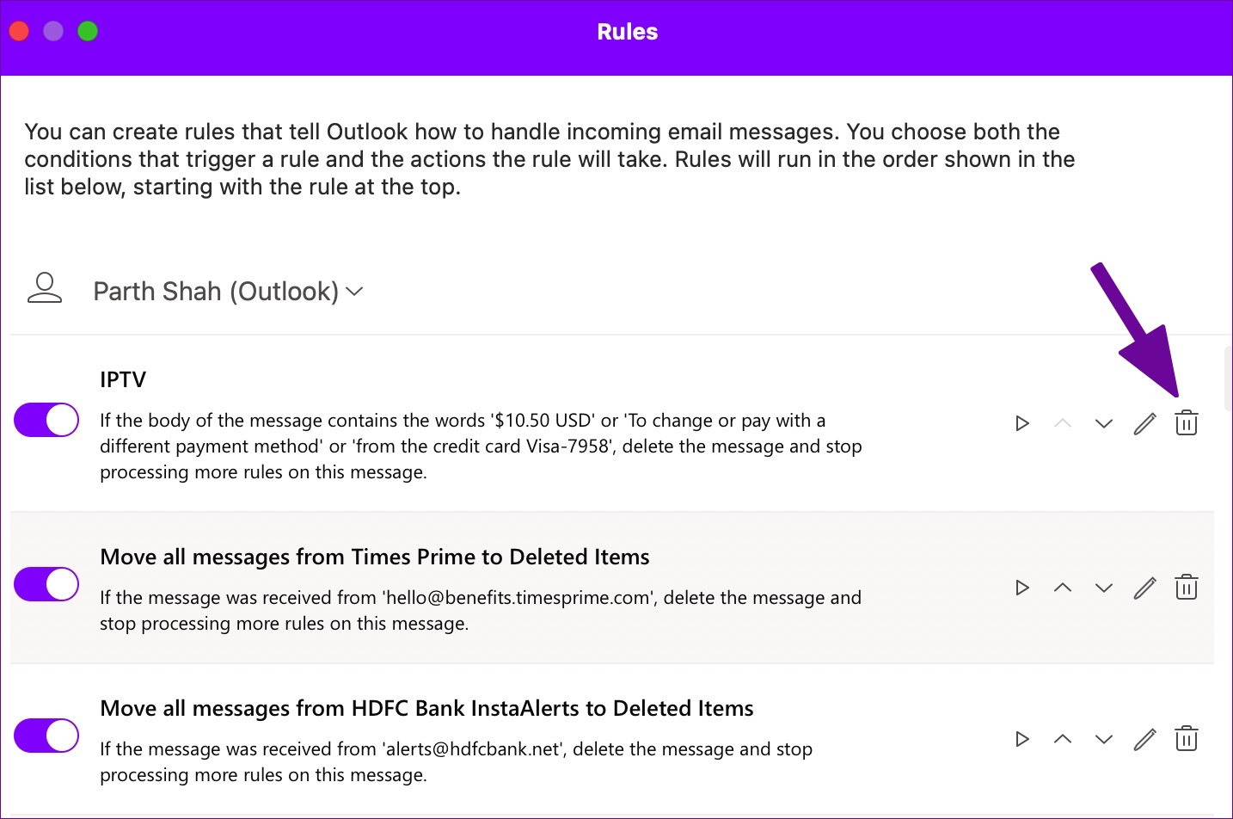Move the HDFC Bank rule up
This screenshot has height=819, width=1233.
pos(1063,739)
